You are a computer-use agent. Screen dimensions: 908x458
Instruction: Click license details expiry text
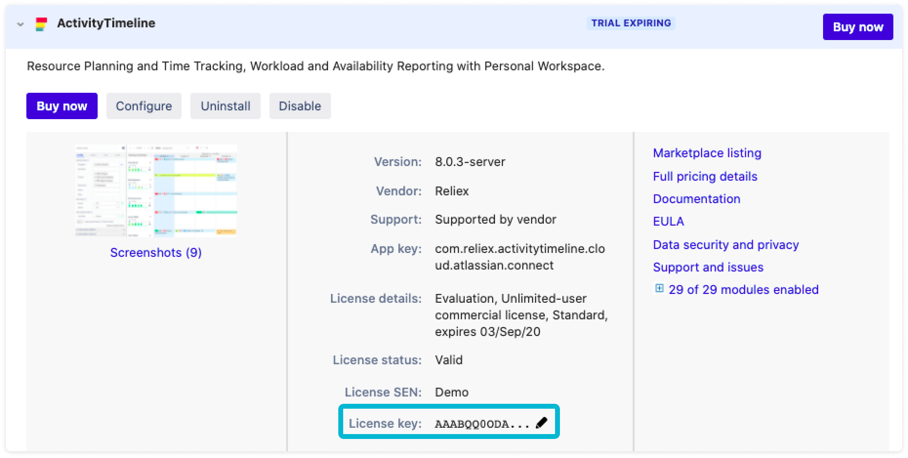click(x=488, y=332)
